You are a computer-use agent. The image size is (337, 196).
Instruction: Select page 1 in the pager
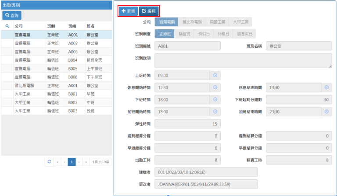point(72,162)
